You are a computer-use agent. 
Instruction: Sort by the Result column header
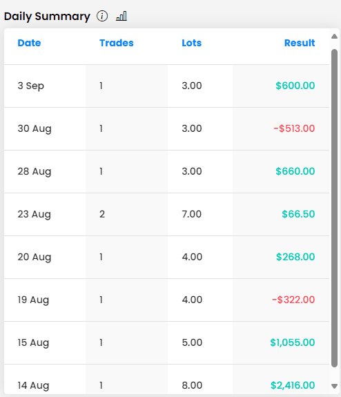click(300, 43)
